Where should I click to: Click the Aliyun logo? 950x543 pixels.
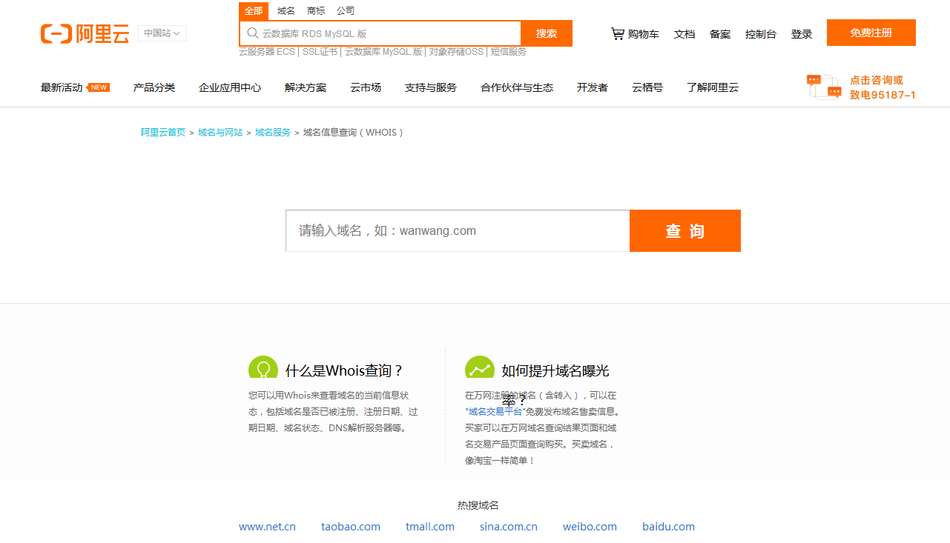[x=85, y=33]
